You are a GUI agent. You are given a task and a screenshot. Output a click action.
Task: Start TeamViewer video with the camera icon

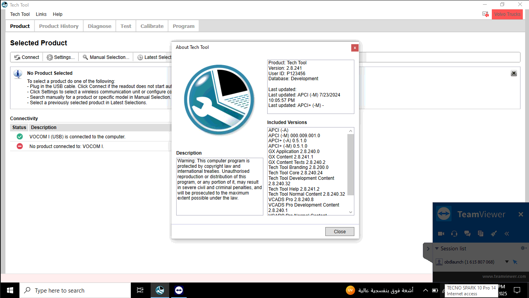pyautogui.click(x=441, y=234)
